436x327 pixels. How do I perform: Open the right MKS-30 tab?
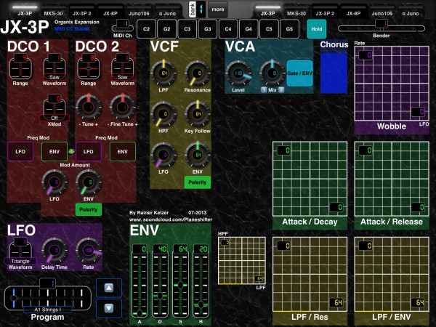[296, 11]
